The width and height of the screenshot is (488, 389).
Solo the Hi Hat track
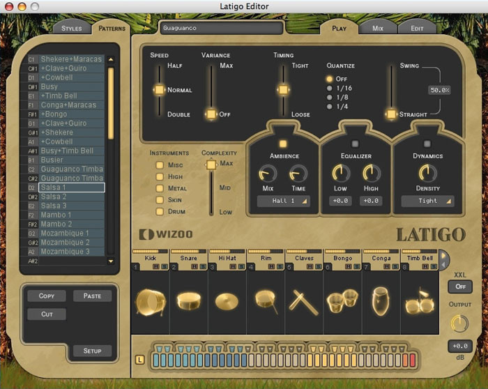(x=241, y=267)
